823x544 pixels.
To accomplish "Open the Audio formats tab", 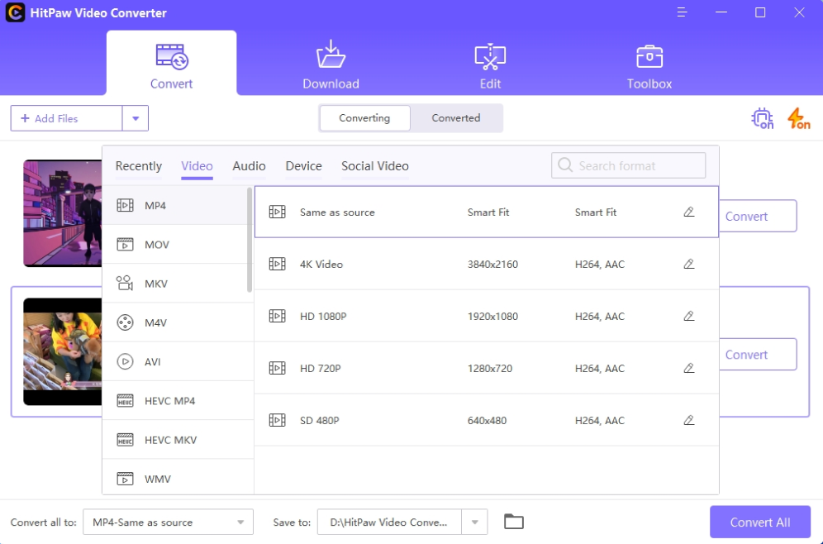I will pos(249,166).
